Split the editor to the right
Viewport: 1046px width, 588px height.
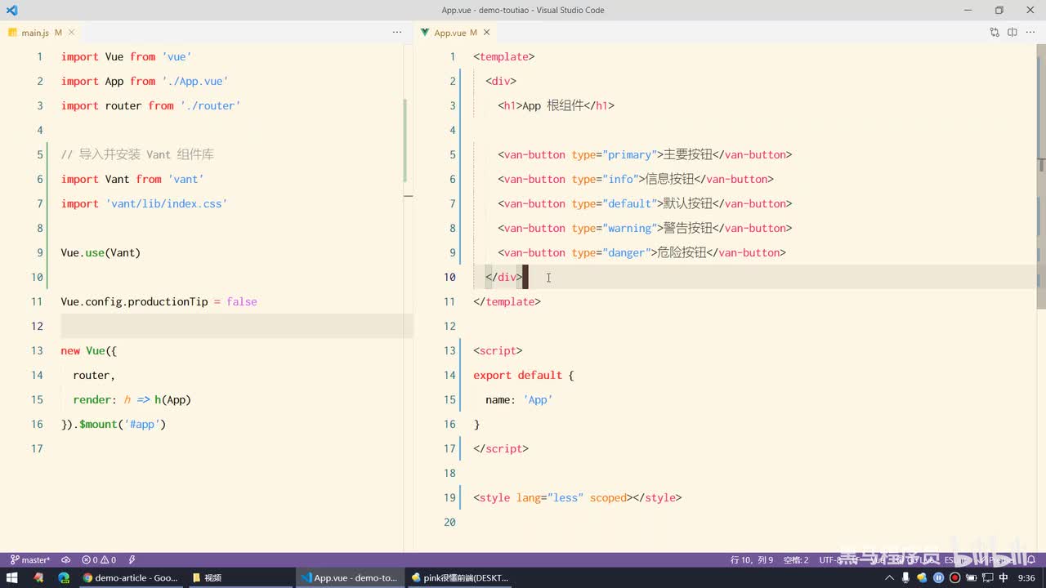click(x=1012, y=33)
